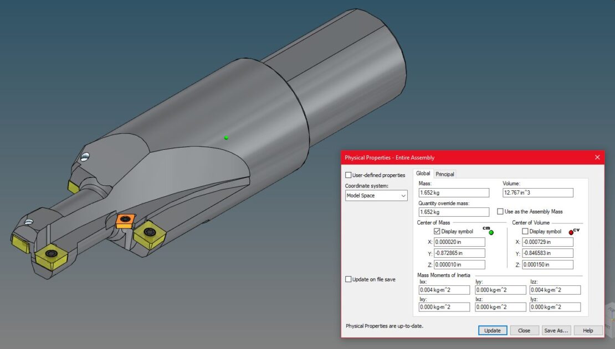Switch to the Principal tab
This screenshot has height=349, width=615.
(445, 173)
